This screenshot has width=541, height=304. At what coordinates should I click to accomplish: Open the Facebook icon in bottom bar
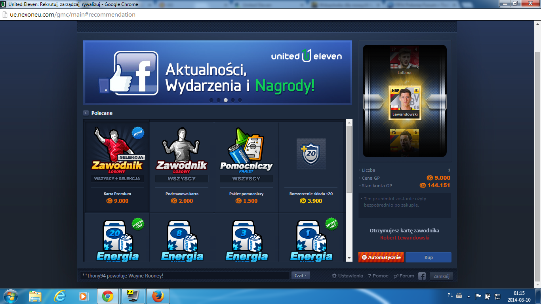[422, 276]
